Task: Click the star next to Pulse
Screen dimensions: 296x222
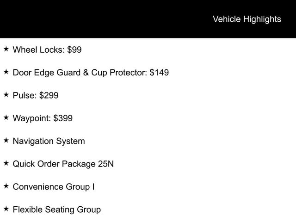Action: click(6, 95)
